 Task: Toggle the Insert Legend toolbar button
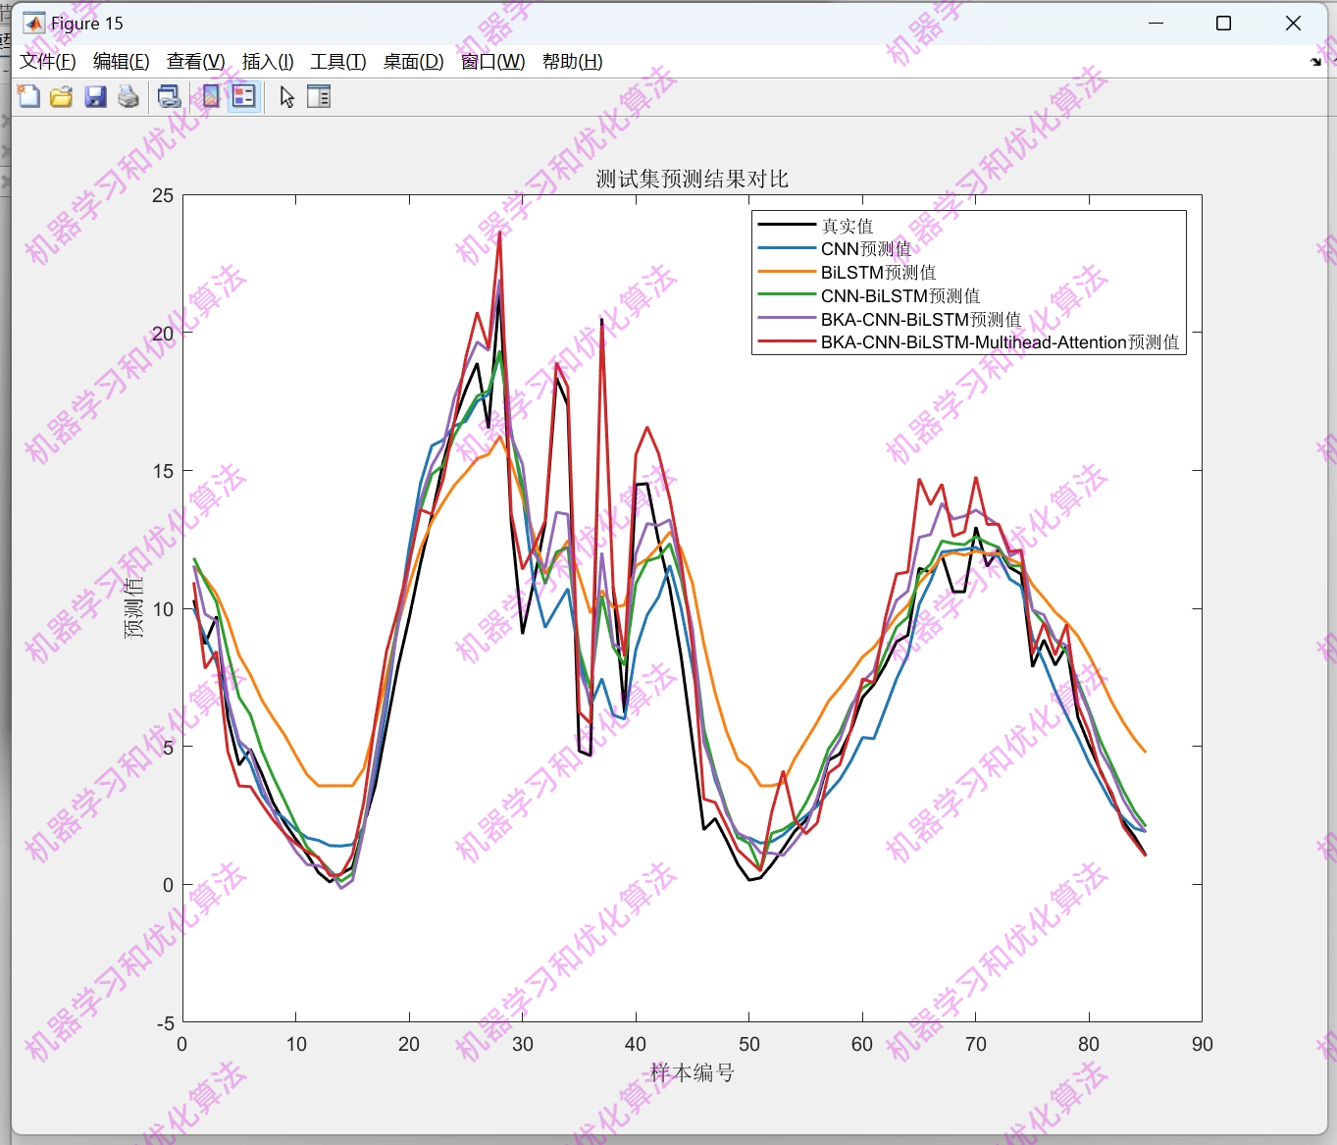click(x=244, y=96)
